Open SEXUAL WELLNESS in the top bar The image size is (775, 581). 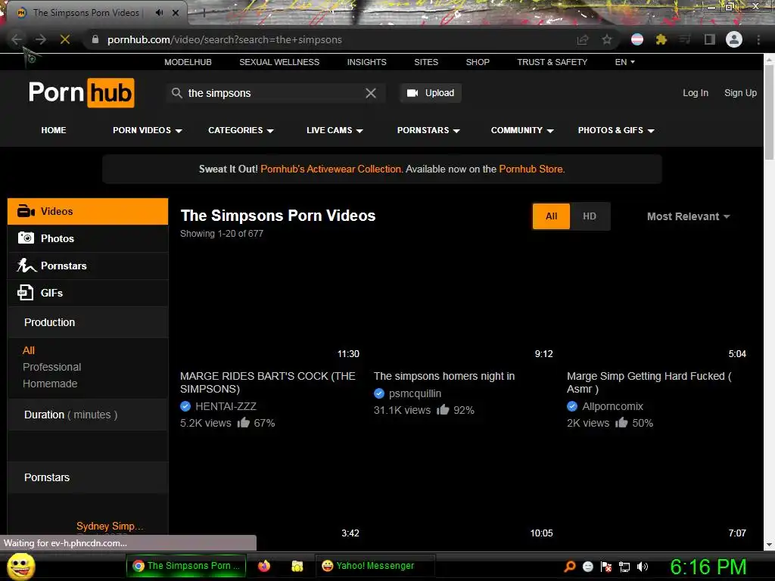pos(279,62)
